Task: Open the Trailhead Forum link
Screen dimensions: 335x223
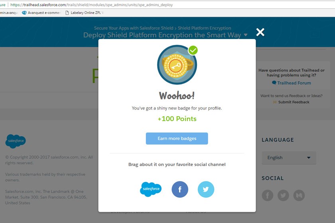Action: coord(292,83)
